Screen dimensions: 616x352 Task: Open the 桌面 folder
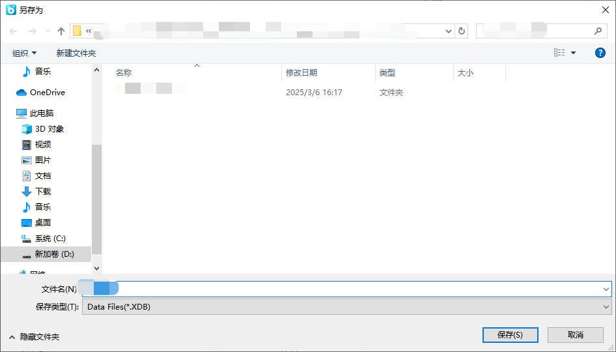(43, 222)
